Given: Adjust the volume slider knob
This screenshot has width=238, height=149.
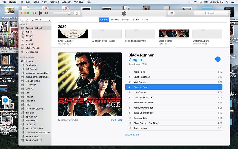Looking at the screenshot, I should [x=69, y=13].
